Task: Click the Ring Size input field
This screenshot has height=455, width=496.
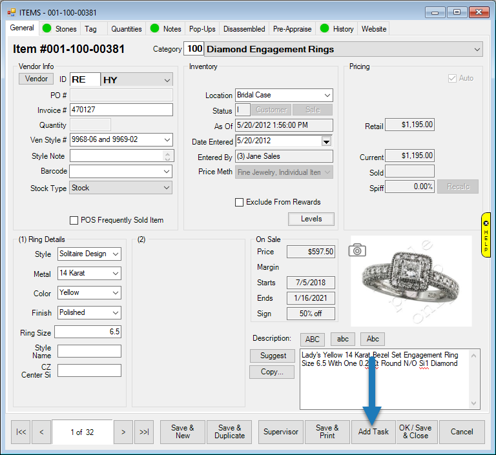Action: 88,332
